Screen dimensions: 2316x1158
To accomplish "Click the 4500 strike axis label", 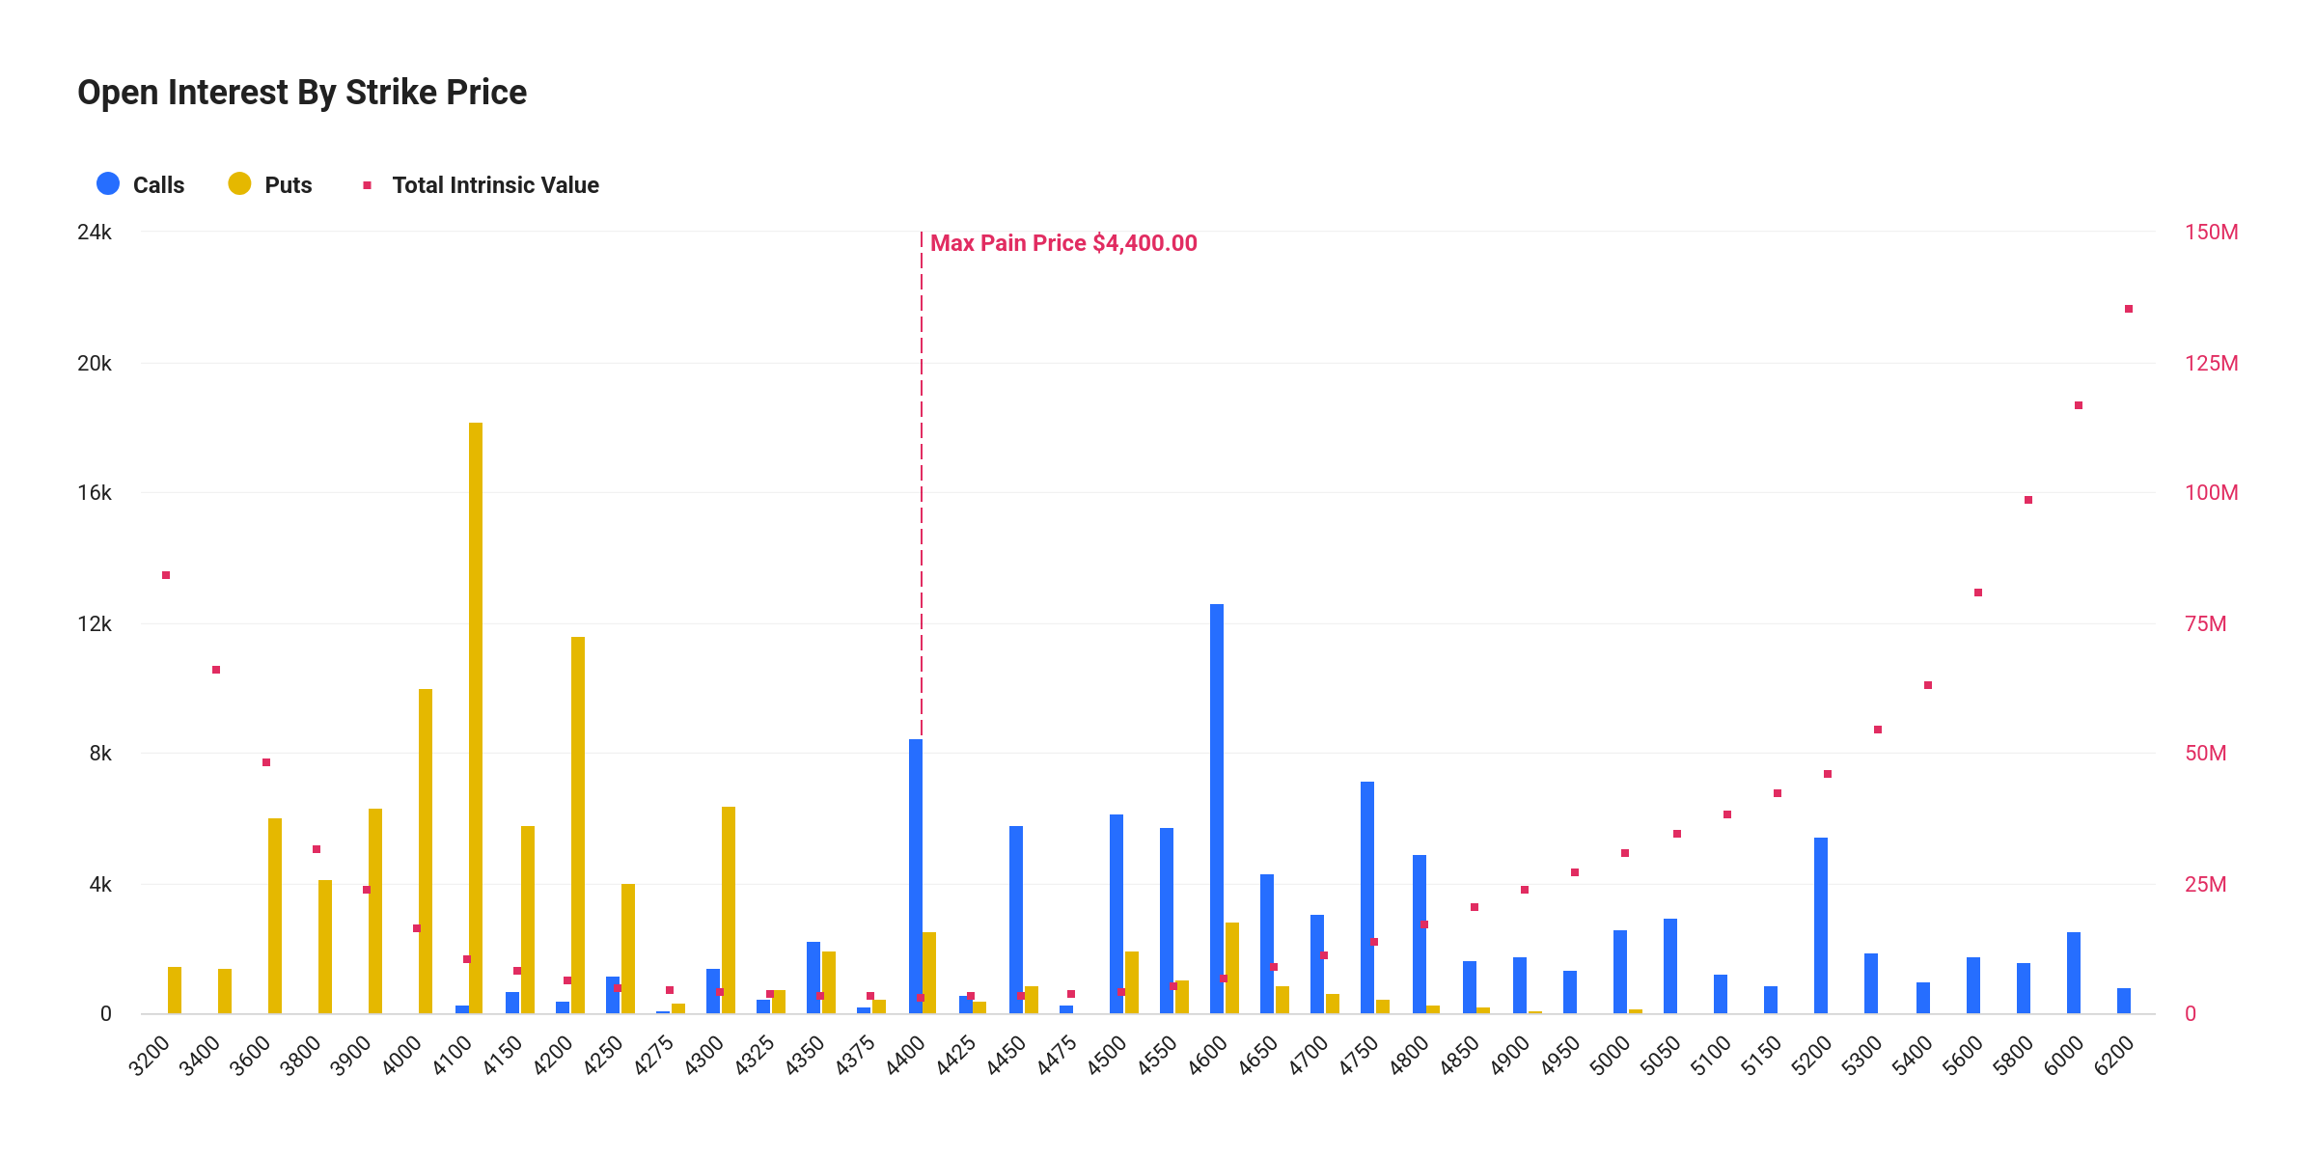I will click(1107, 1056).
